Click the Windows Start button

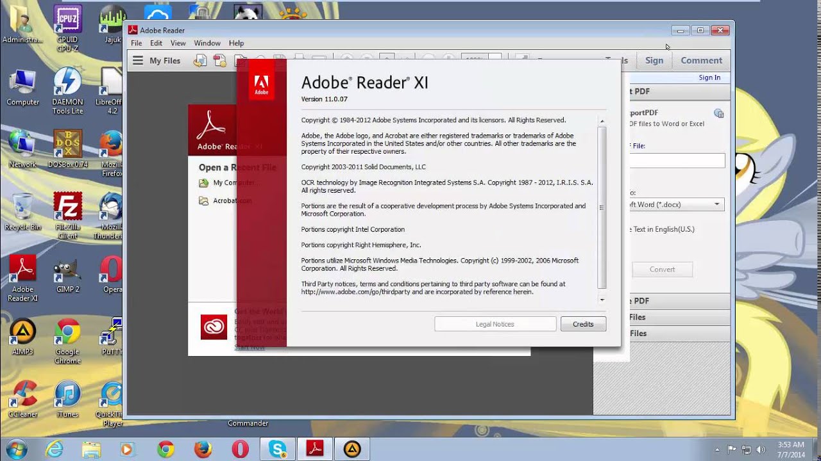17,449
